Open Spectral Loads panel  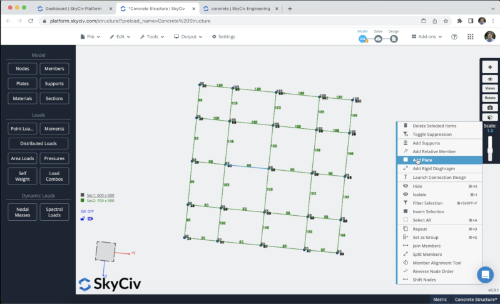54,212
